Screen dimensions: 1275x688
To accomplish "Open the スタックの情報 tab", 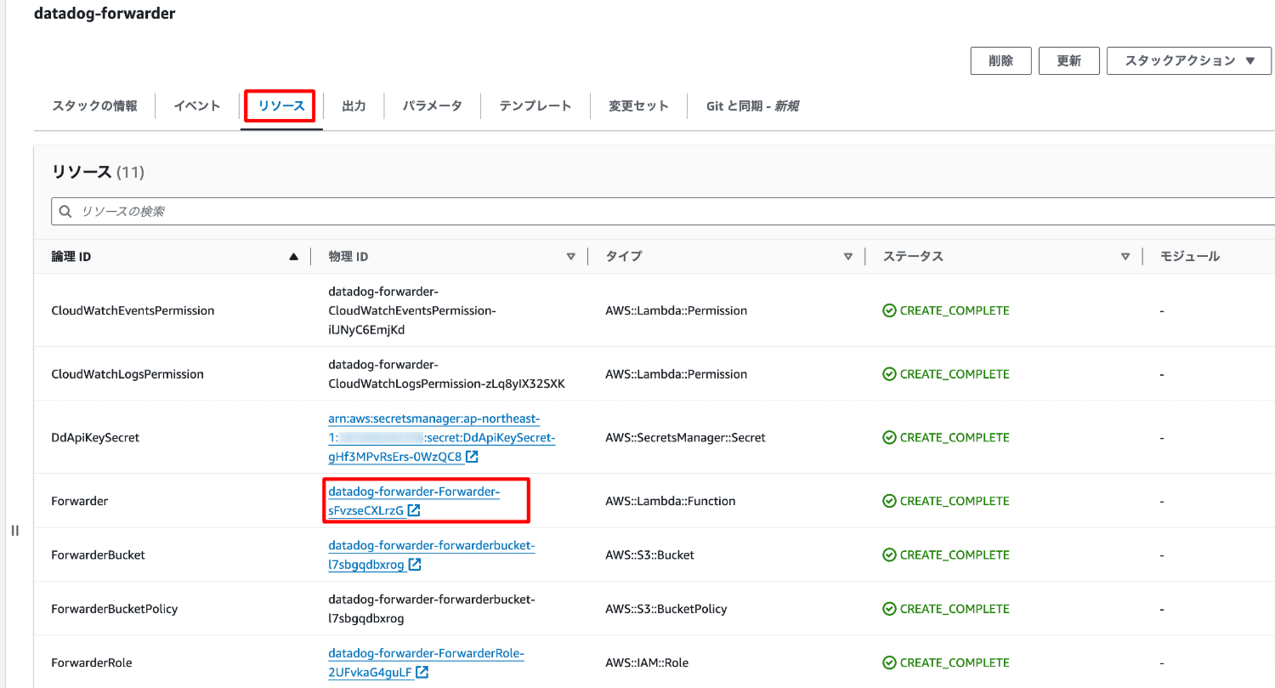I will click(x=94, y=106).
